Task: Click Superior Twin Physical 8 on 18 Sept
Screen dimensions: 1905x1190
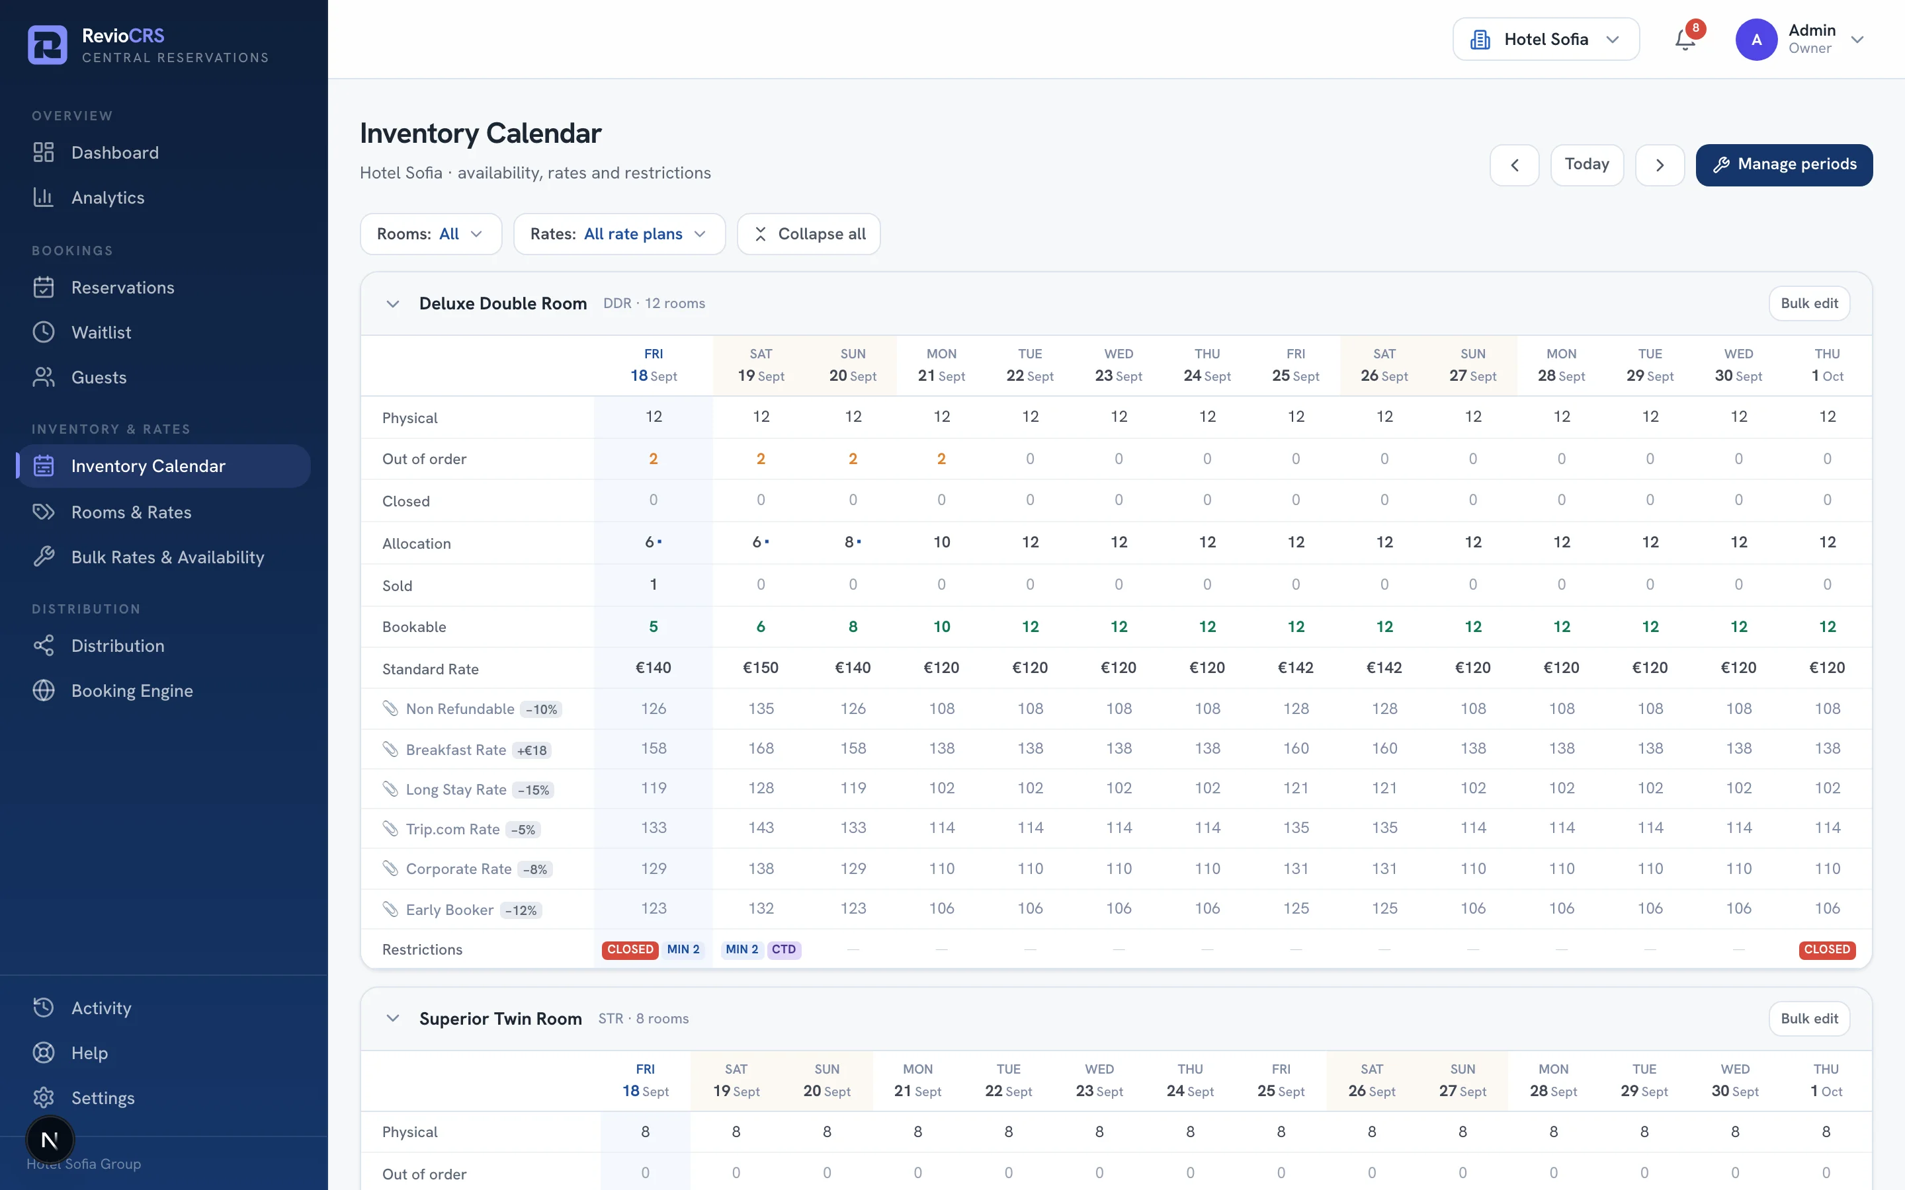Action: tap(646, 1132)
